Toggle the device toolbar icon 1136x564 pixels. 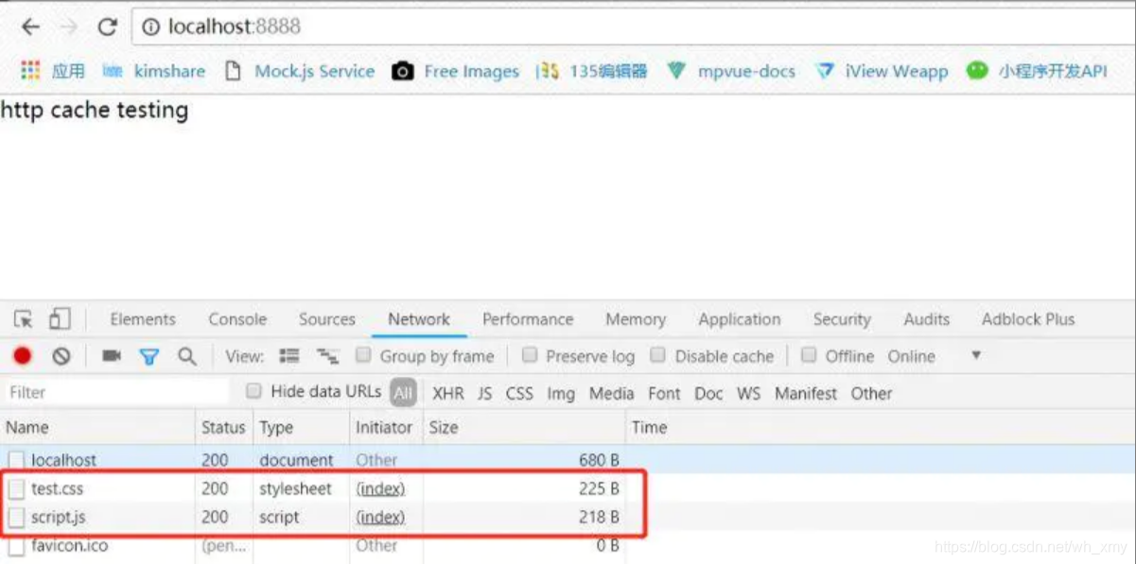(60, 319)
